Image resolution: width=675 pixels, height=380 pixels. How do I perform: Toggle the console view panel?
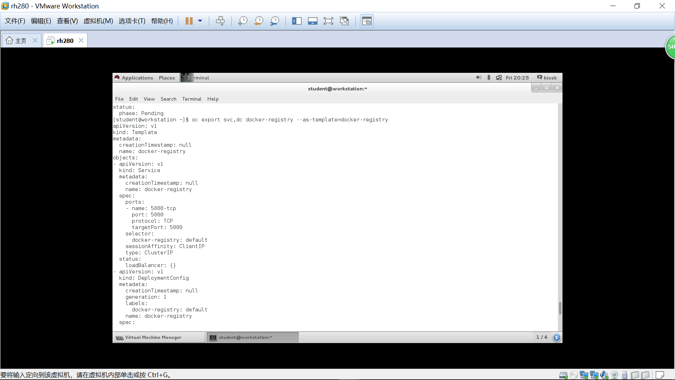367,21
